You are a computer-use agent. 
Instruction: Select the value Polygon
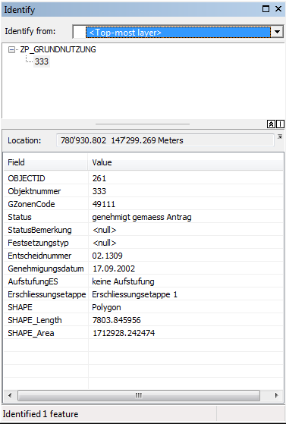(x=106, y=307)
